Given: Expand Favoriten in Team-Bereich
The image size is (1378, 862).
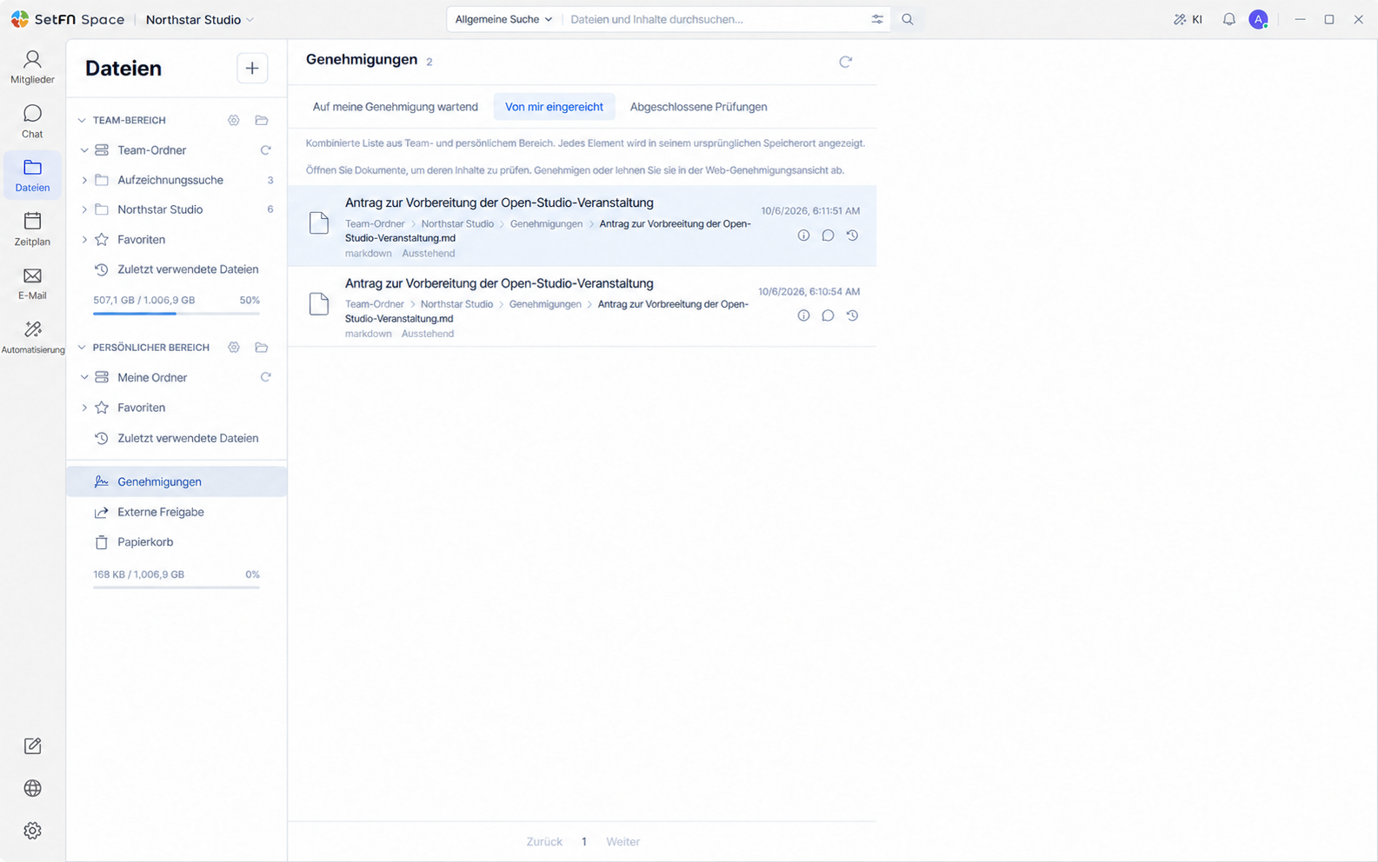Looking at the screenshot, I should (x=84, y=239).
